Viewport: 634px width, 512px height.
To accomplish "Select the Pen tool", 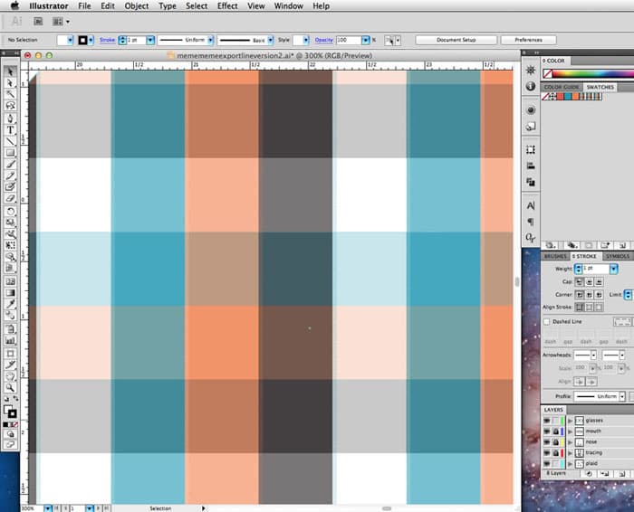I will click(10, 119).
